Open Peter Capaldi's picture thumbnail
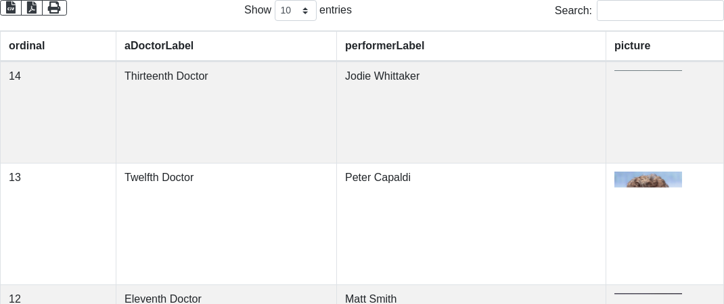Screen dimensions: 724x304 coord(648,179)
